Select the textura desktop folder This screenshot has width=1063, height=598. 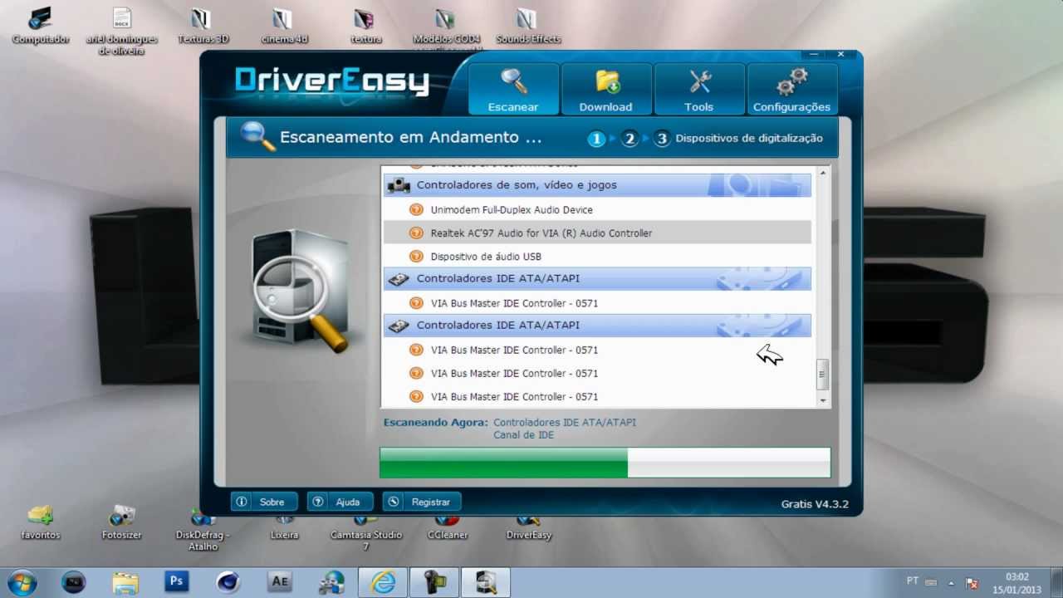coord(365,26)
